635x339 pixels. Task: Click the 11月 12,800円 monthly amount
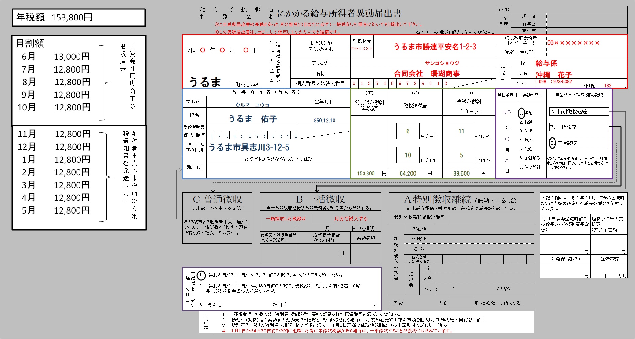pyautogui.click(x=54, y=134)
